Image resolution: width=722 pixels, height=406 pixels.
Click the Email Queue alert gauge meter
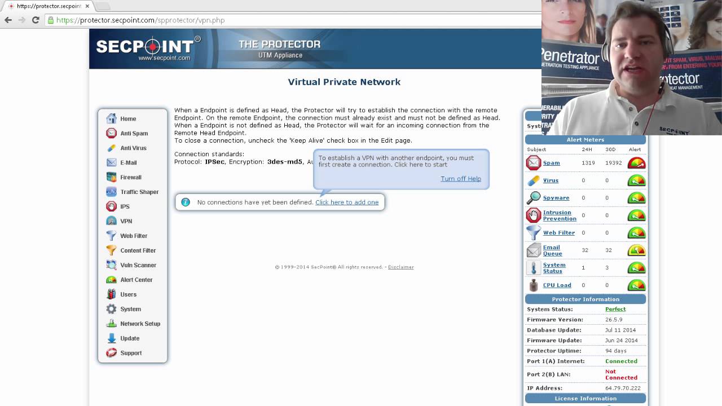pos(636,250)
